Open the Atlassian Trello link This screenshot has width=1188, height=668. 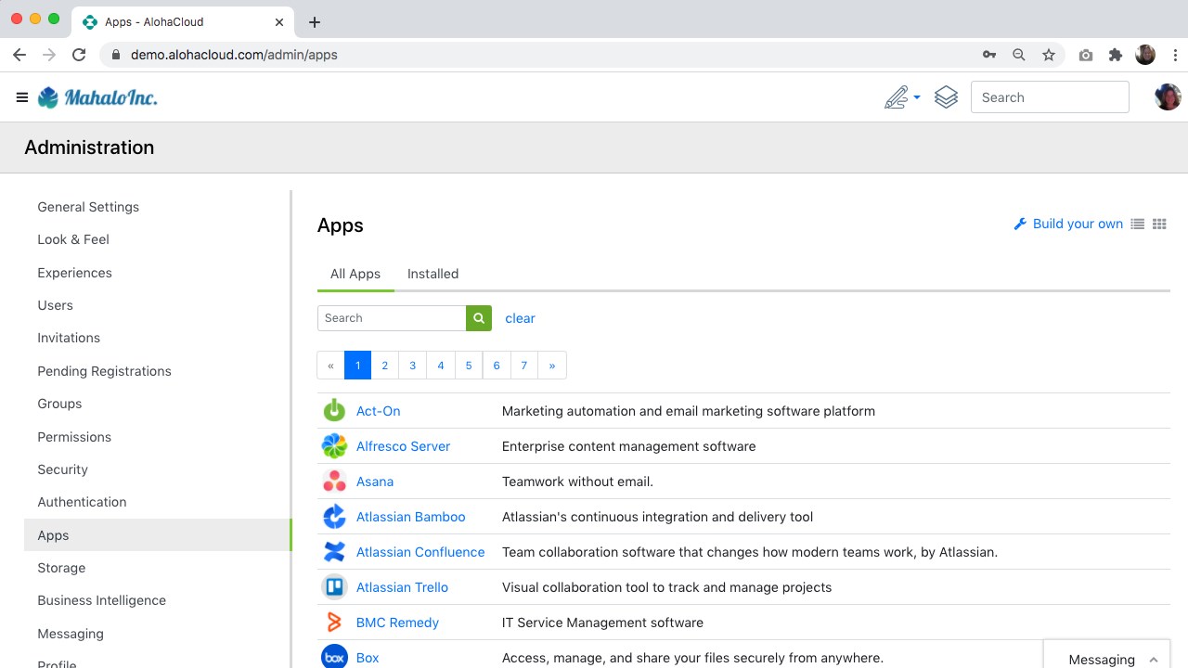(x=402, y=587)
